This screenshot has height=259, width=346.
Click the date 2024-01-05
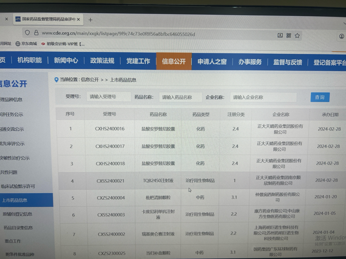click(325, 213)
